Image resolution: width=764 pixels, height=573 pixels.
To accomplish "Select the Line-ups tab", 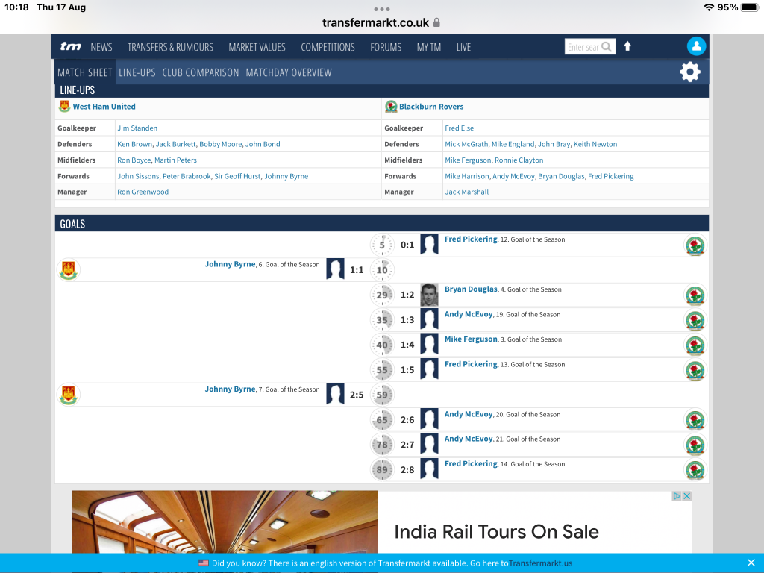I will pyautogui.click(x=137, y=72).
